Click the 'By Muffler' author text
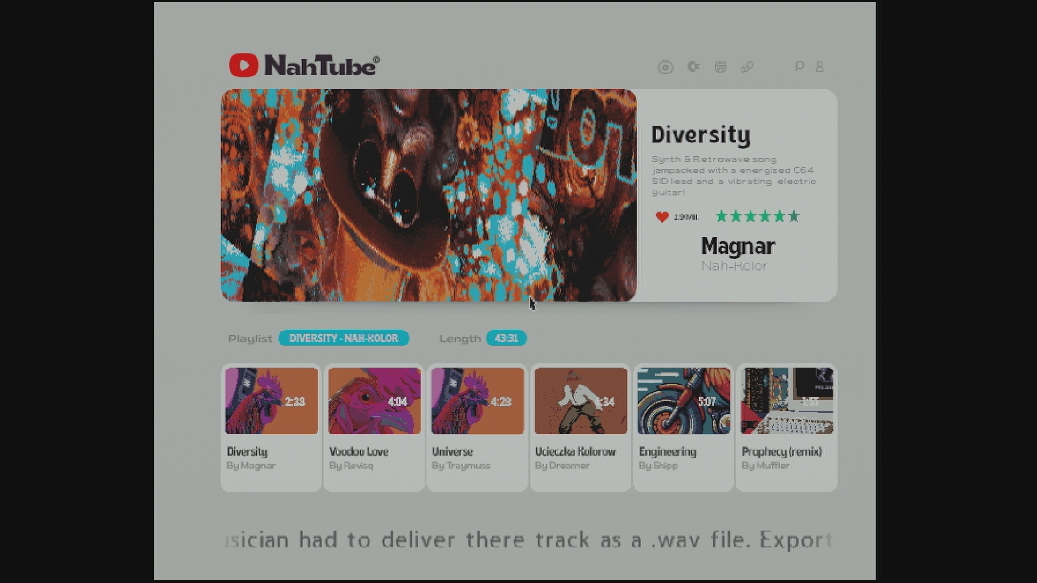Image resolution: width=1037 pixels, height=583 pixels. click(765, 465)
